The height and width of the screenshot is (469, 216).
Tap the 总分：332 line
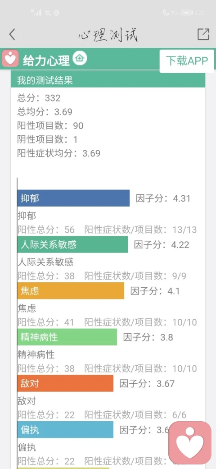point(39,98)
